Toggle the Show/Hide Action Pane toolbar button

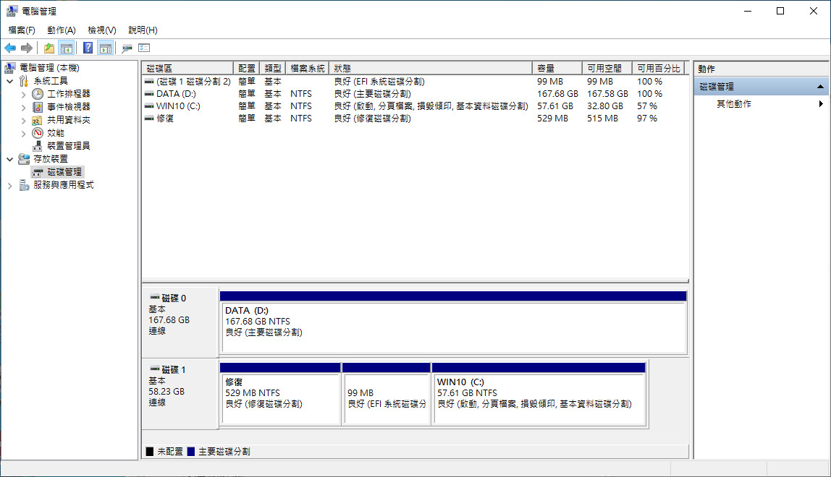[x=106, y=48]
